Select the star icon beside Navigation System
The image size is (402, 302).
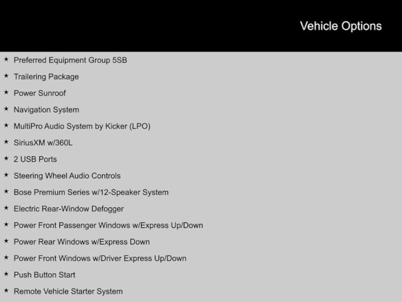6,109
